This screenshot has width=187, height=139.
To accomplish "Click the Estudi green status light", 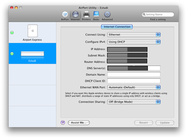I will click(x=12, y=54).
